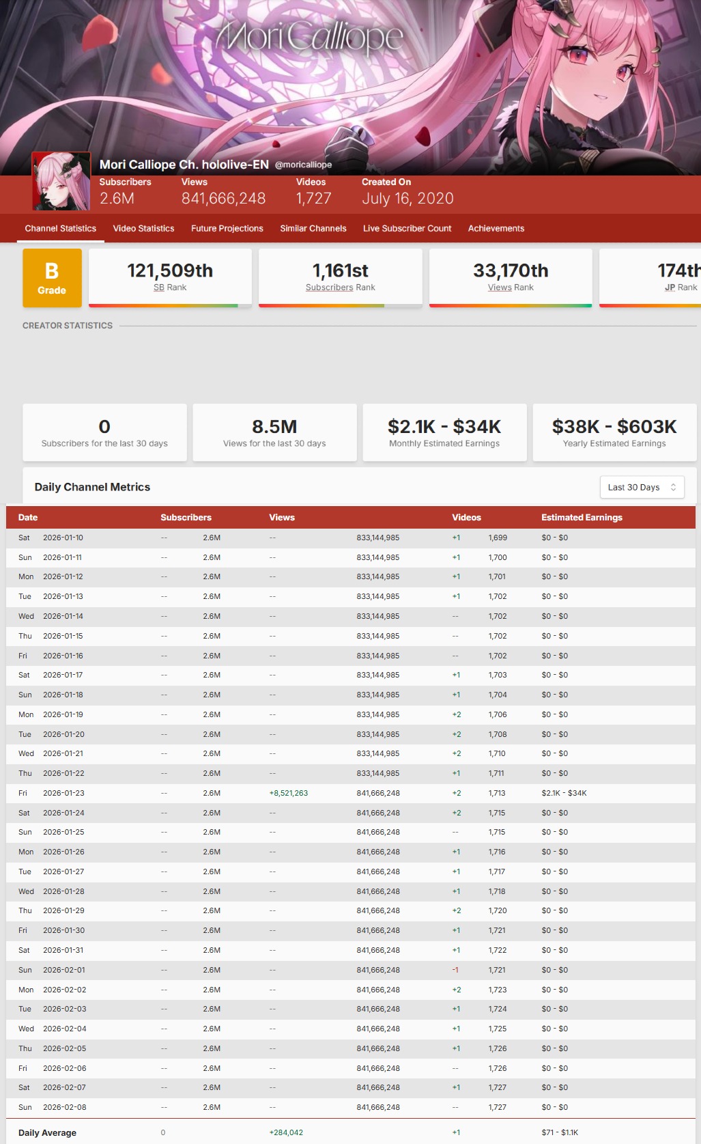Click the 2026-01-23 date cell

pyautogui.click(x=63, y=793)
